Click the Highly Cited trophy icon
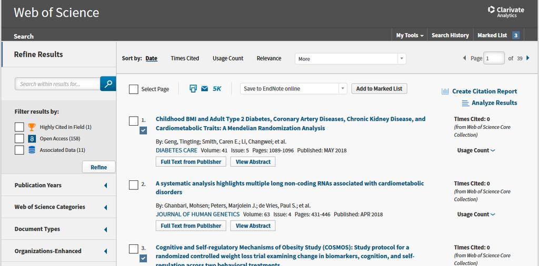 pos(32,127)
